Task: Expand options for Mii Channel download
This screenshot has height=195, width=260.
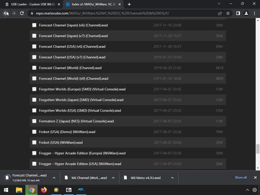Action: [113, 178]
